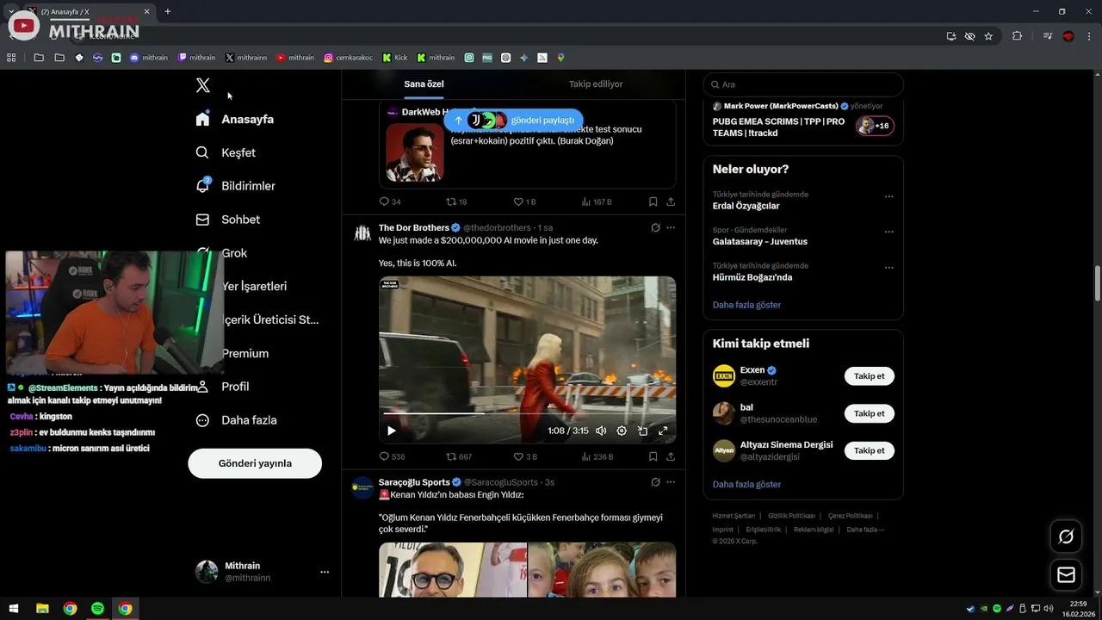This screenshot has width=1102, height=620.
Task: Share the DarkWeb post
Action: tap(671, 201)
